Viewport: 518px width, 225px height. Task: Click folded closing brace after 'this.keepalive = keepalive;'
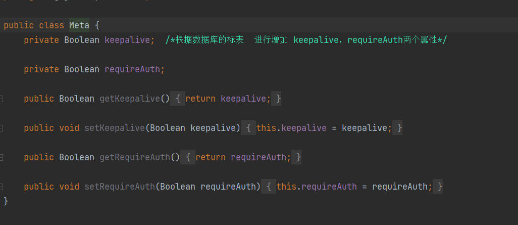coord(399,128)
